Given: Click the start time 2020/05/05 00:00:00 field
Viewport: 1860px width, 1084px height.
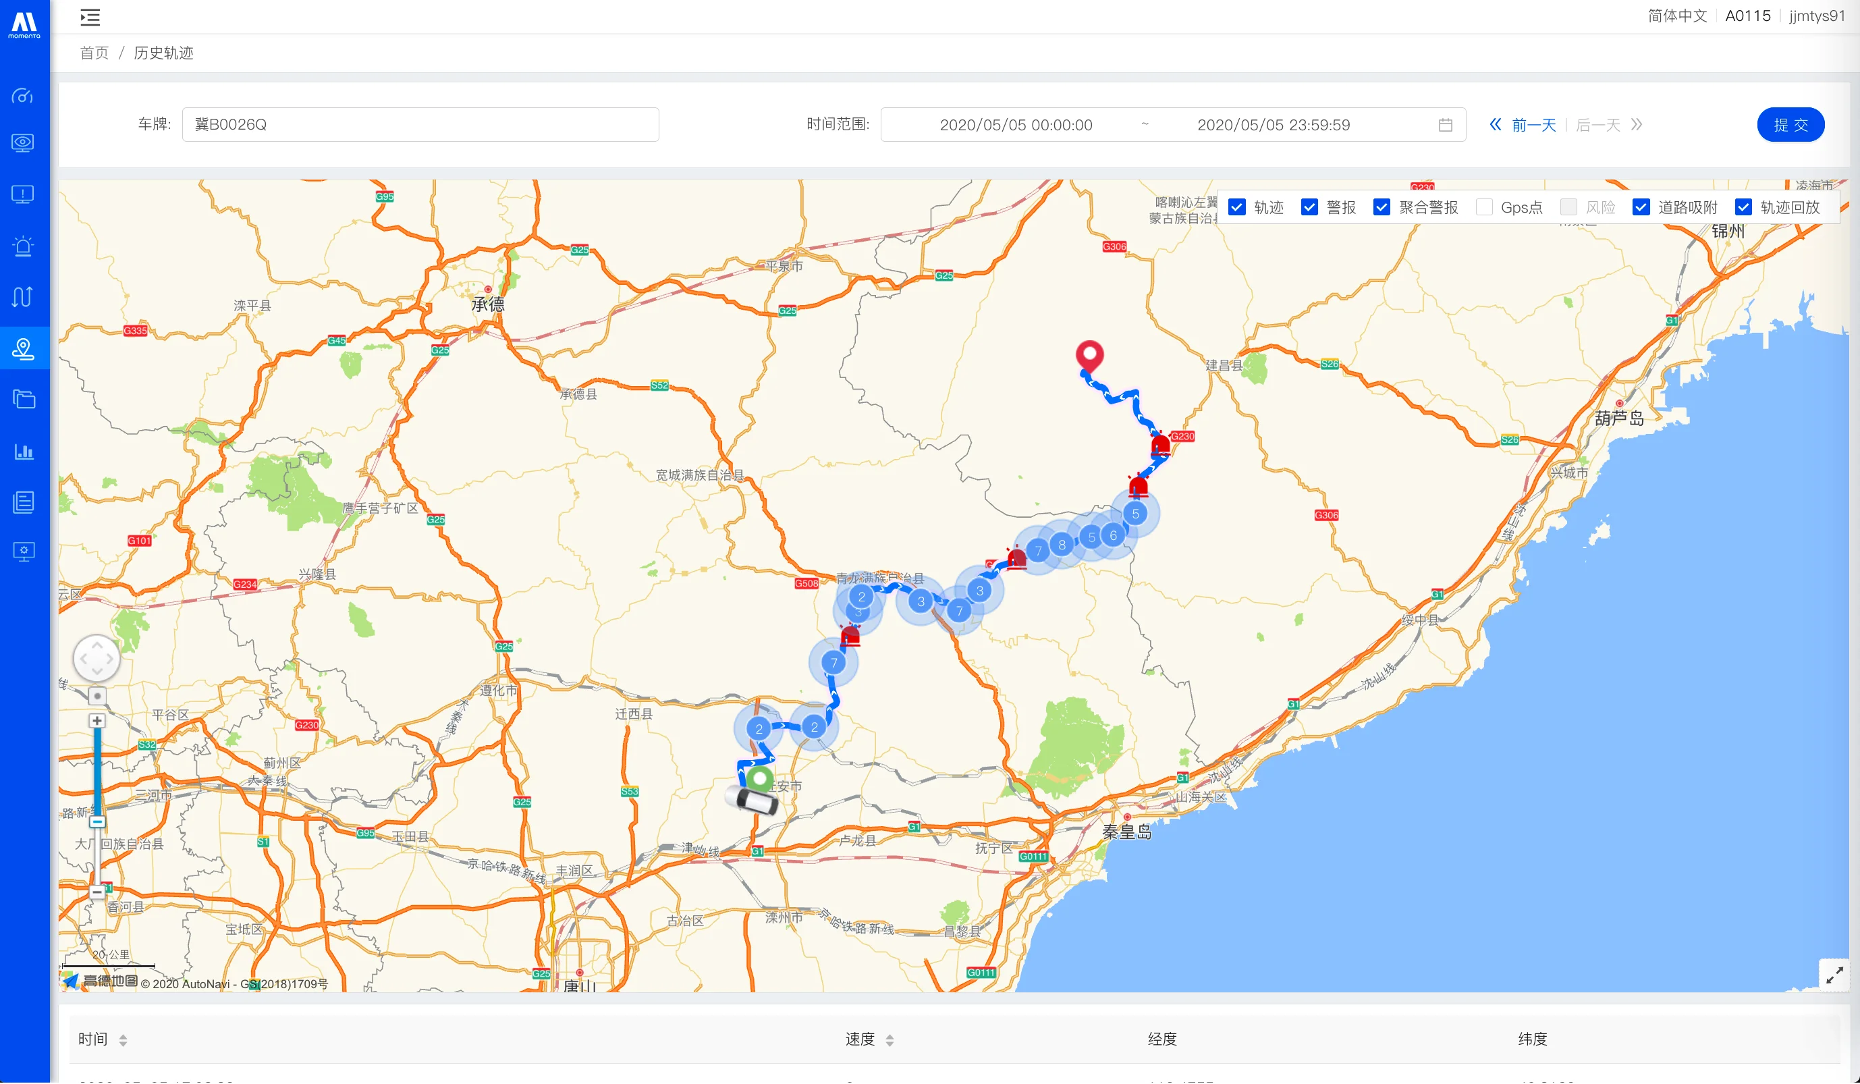Looking at the screenshot, I should pyautogui.click(x=1016, y=125).
